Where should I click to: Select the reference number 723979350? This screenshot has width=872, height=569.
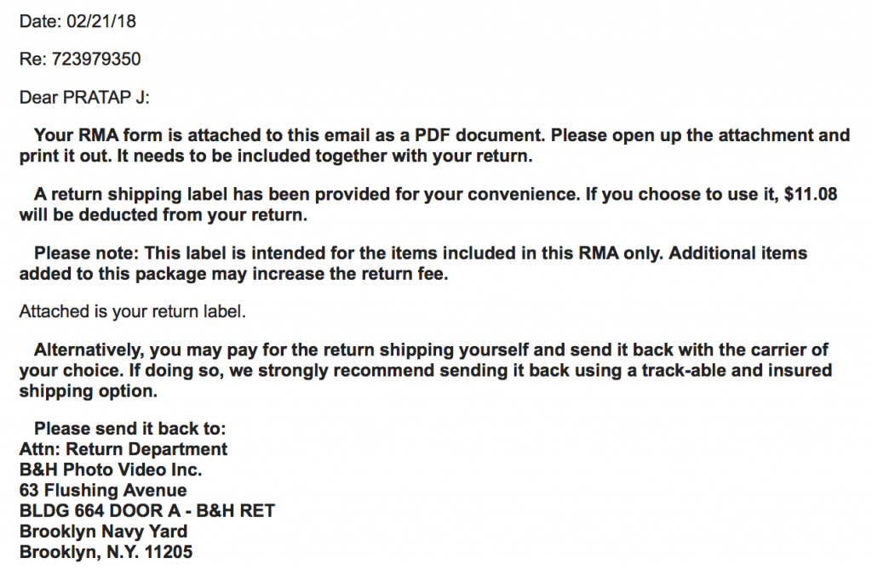(x=96, y=59)
